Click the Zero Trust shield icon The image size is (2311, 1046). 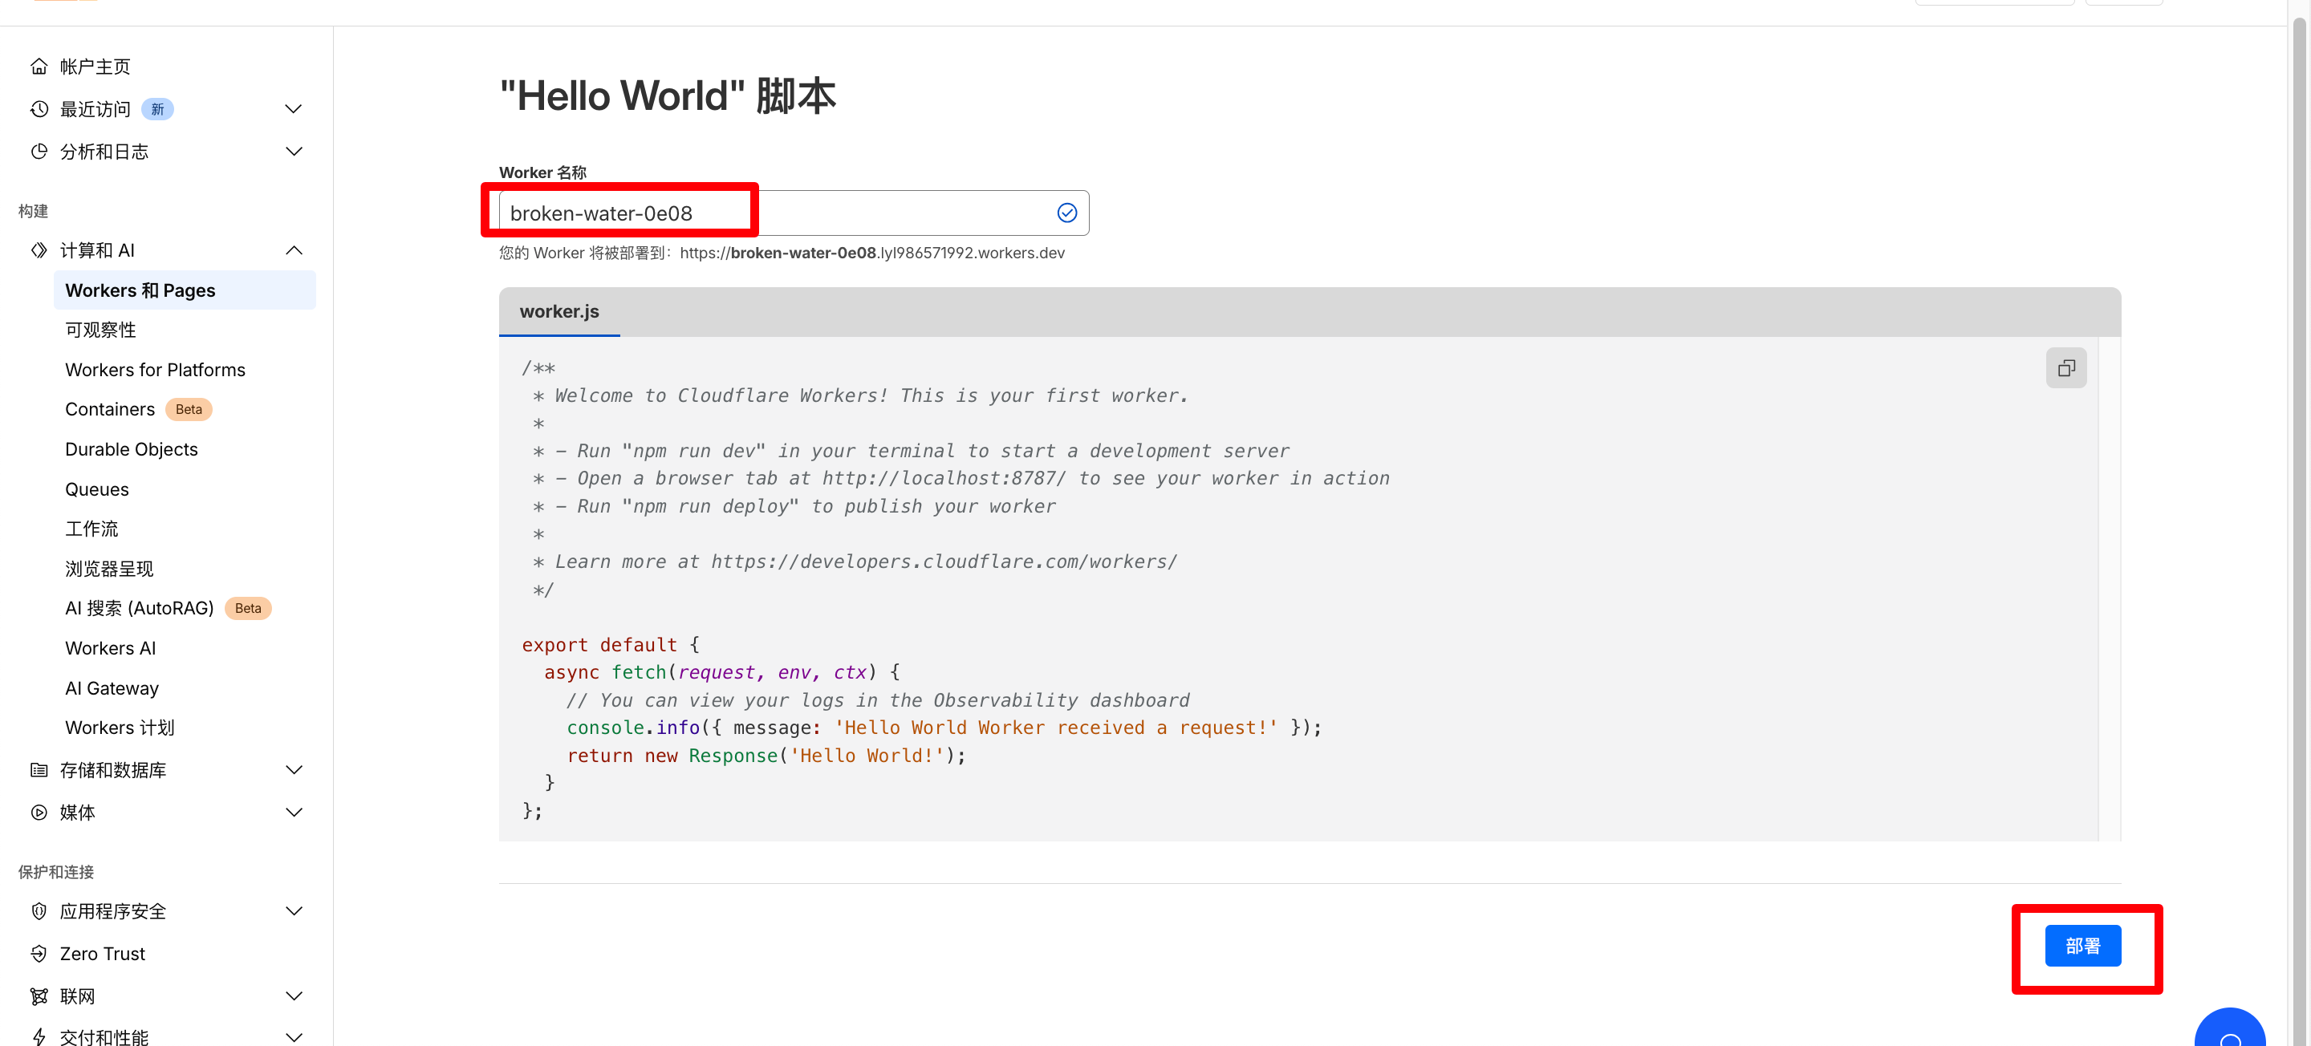(39, 954)
